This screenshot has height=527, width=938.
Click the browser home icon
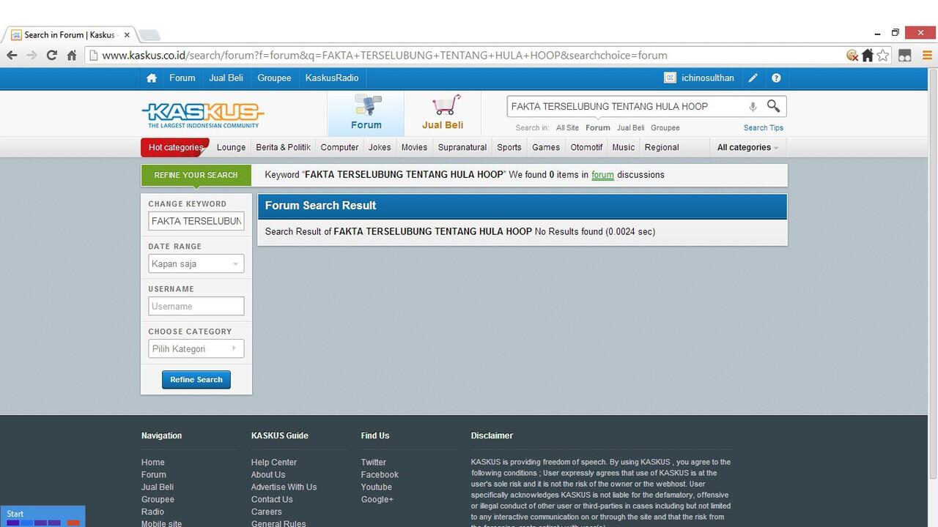72,55
